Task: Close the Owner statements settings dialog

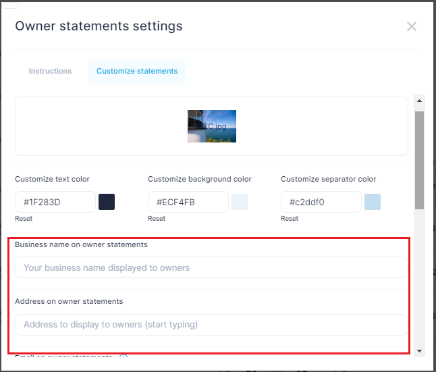Action: pos(411,27)
